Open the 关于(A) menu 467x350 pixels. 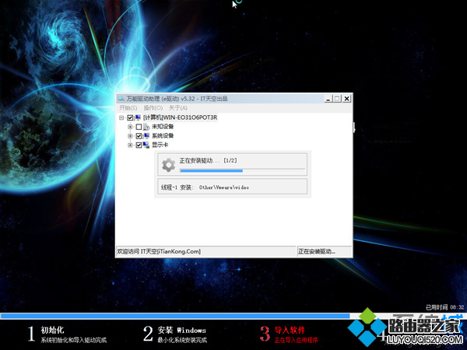pyautogui.click(x=177, y=108)
